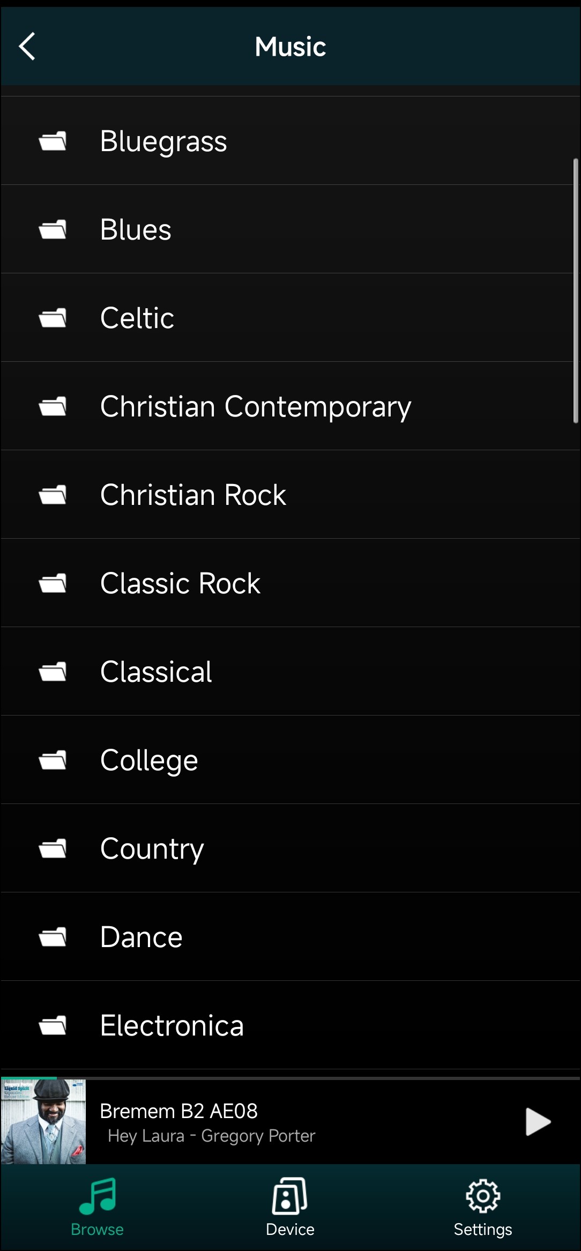
Task: Tap the folder icon beside Celtic
Action: pos(53,318)
